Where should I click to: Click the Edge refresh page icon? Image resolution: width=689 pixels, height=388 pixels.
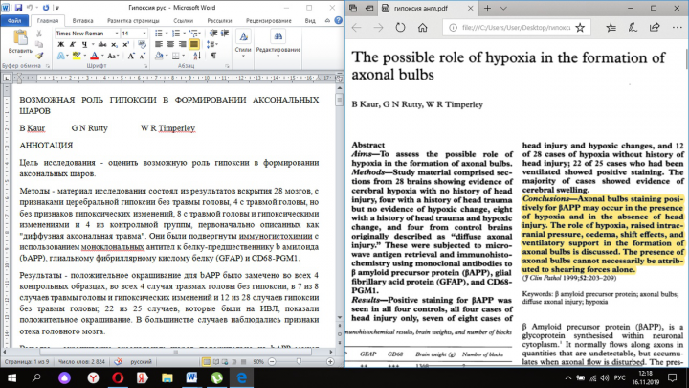[x=400, y=28]
